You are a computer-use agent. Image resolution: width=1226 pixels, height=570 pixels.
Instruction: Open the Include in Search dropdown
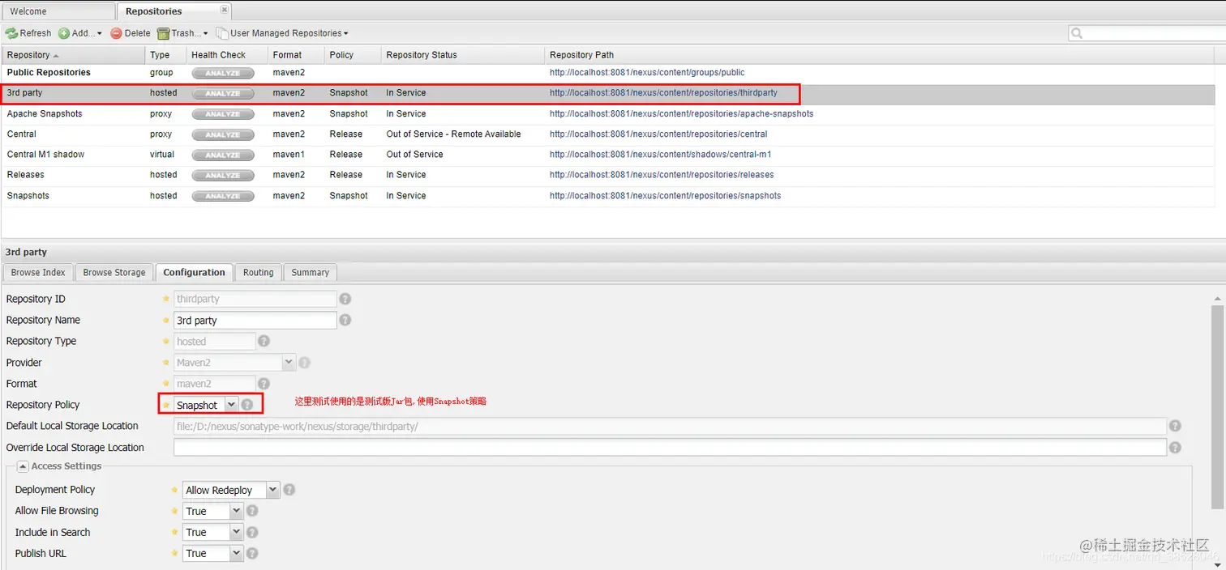pyautogui.click(x=236, y=532)
